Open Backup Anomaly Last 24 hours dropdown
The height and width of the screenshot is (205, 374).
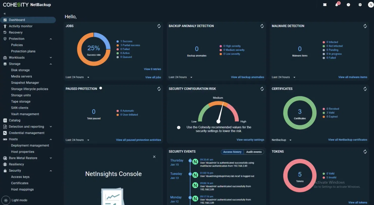(x=181, y=77)
